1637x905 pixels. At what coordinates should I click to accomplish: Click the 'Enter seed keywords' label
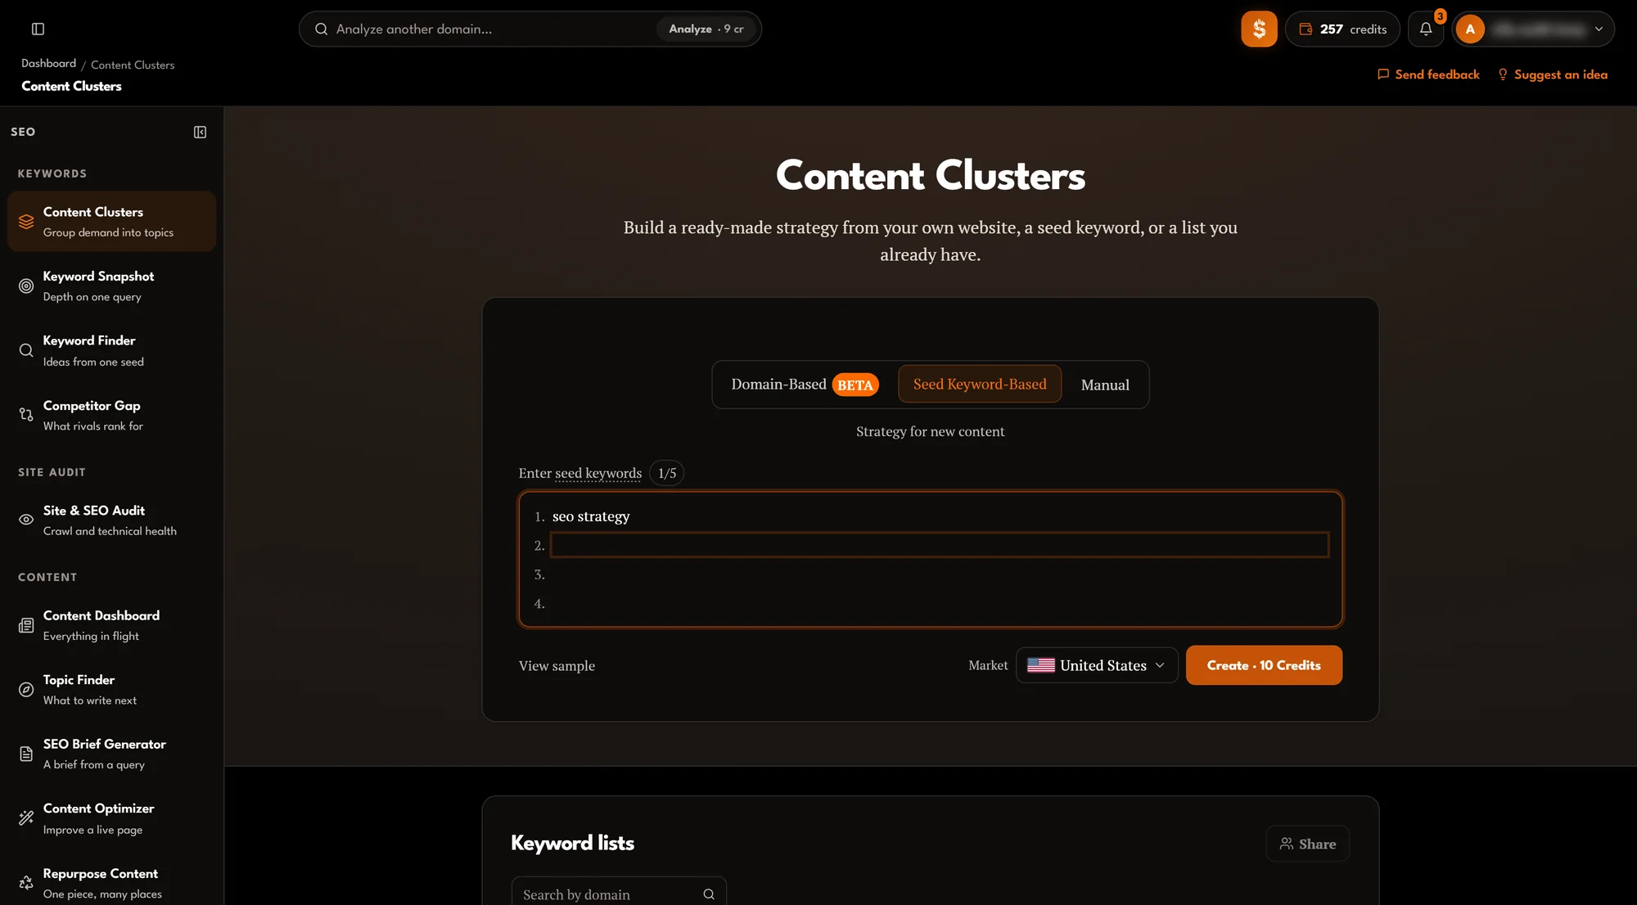pyautogui.click(x=579, y=473)
